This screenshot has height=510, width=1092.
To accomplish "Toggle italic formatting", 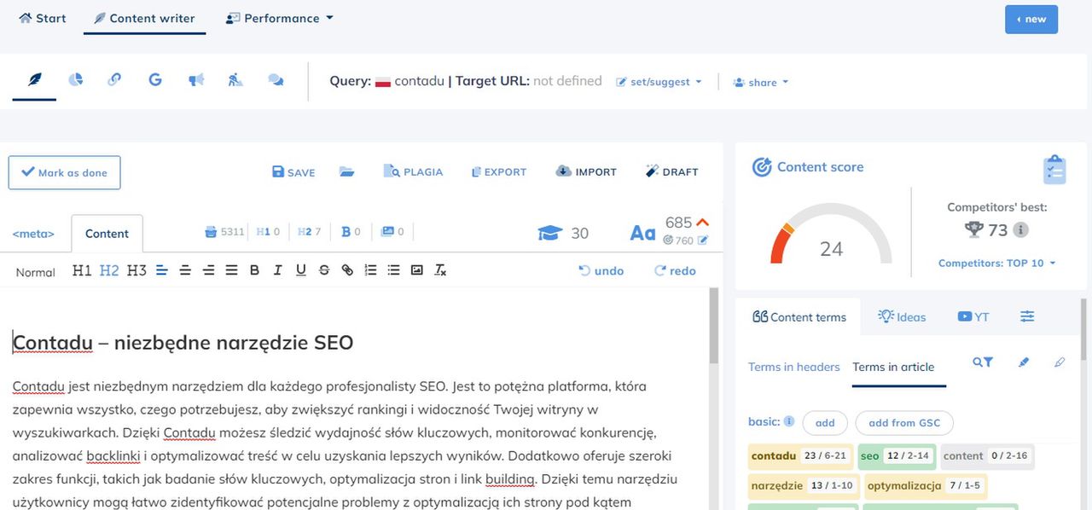I will pyautogui.click(x=277, y=270).
